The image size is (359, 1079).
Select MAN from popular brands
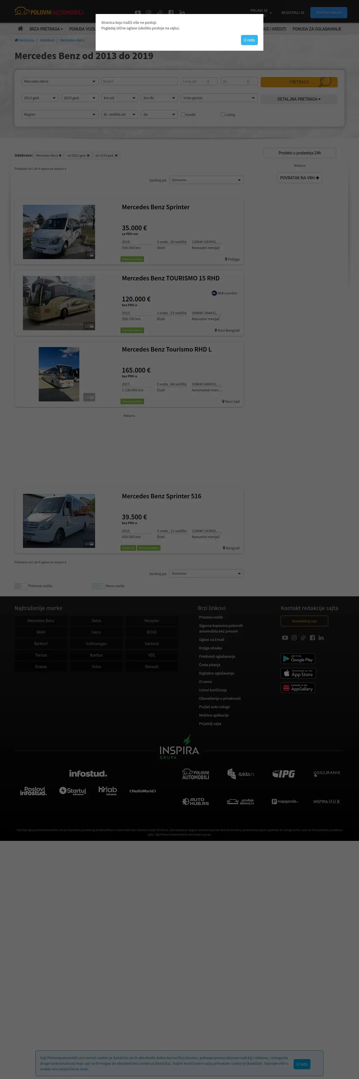(x=41, y=632)
